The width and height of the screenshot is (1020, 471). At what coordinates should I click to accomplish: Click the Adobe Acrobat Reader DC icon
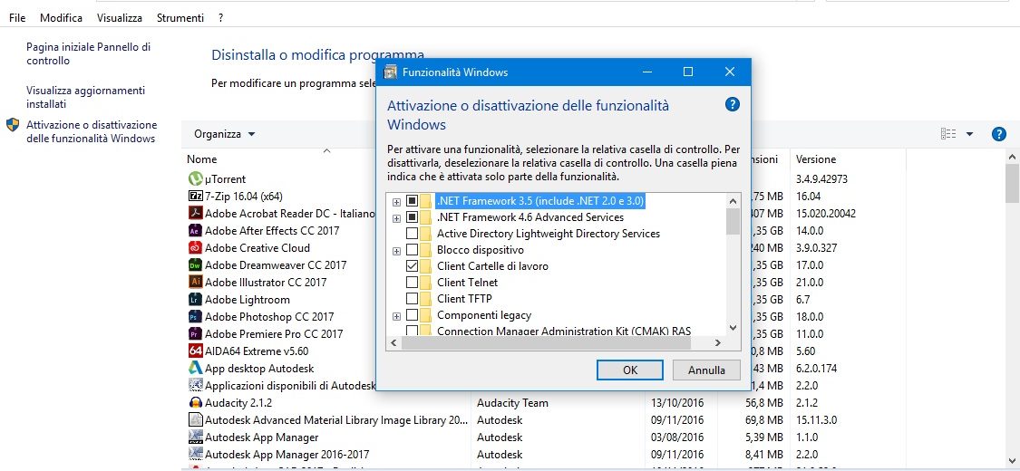(195, 213)
